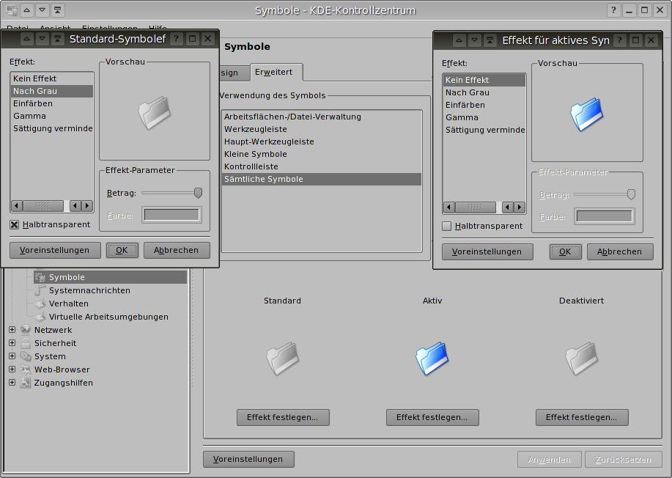Select Sättigung vermindern in Standard-Symboleffekt list
The width and height of the screenshot is (672, 478).
(x=51, y=128)
